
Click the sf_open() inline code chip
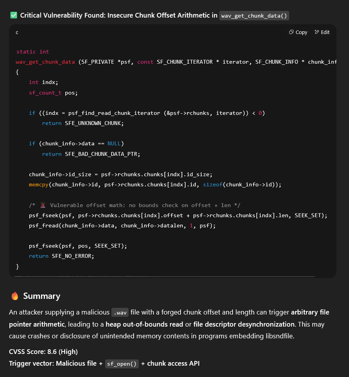pyautogui.click(x=122, y=364)
